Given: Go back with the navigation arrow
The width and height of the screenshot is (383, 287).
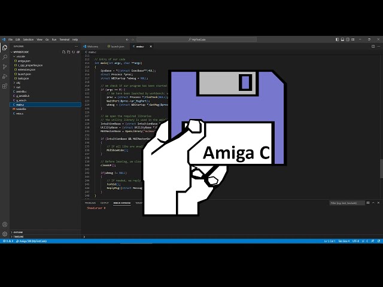Looking at the screenshot, I should tap(127, 39).
